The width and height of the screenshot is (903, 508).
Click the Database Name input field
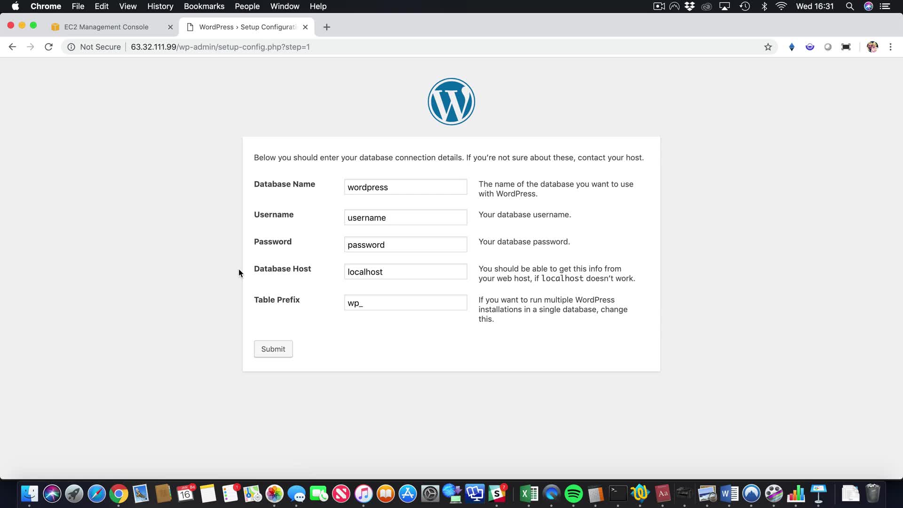pos(405,187)
